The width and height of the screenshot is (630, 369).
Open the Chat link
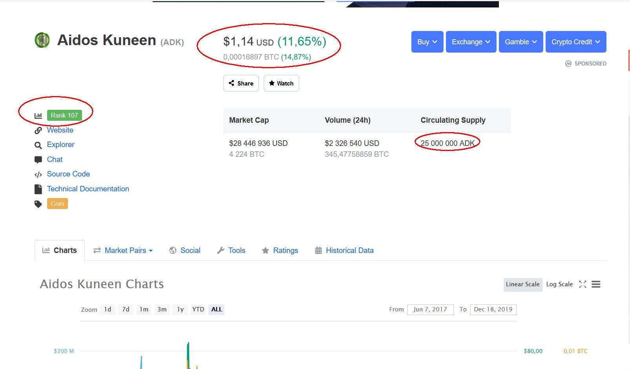[x=55, y=159]
